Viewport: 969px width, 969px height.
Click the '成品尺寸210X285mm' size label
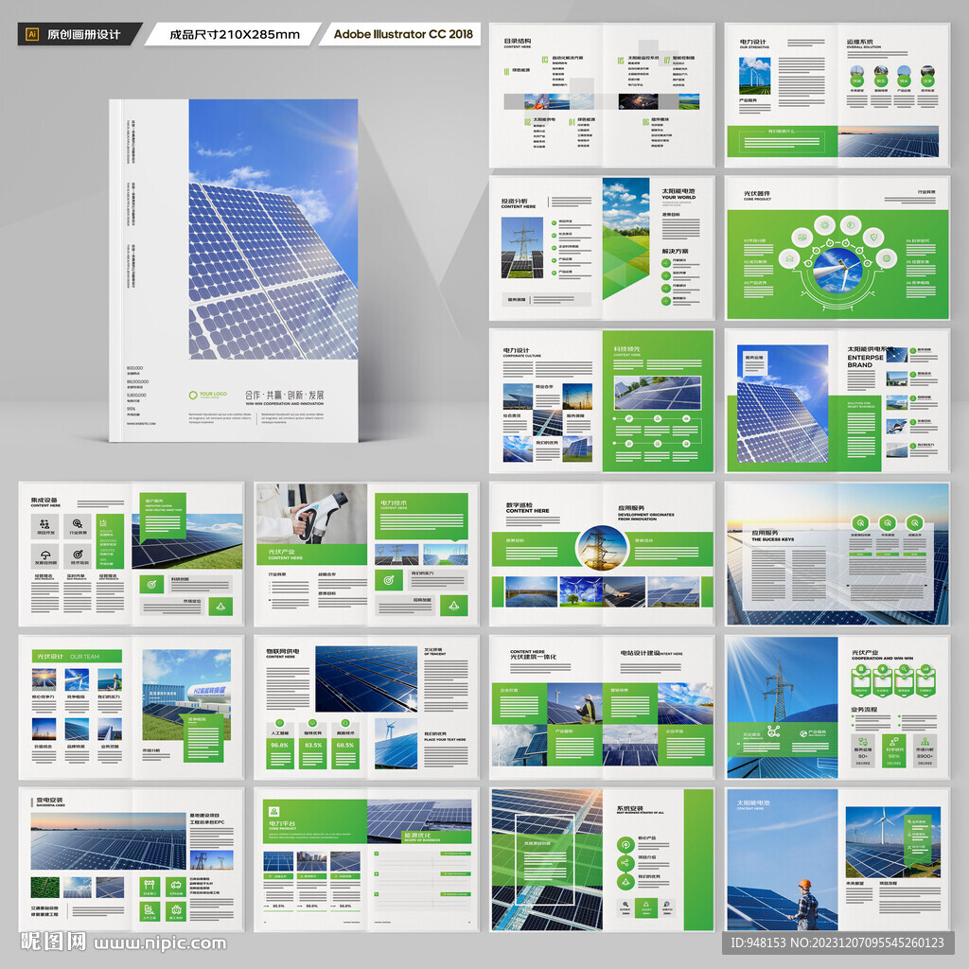[x=235, y=35]
